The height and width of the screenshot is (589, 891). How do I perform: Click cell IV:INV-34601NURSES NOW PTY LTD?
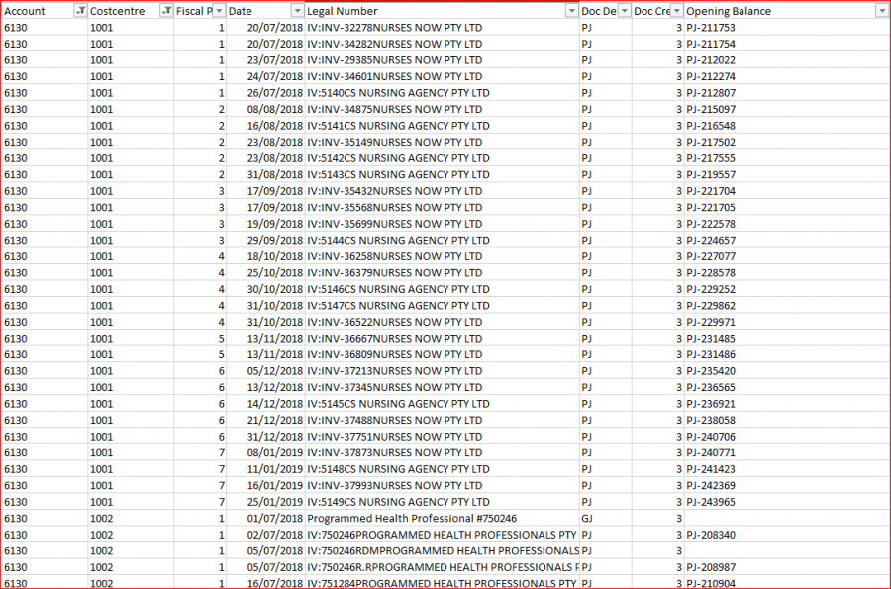(443, 76)
